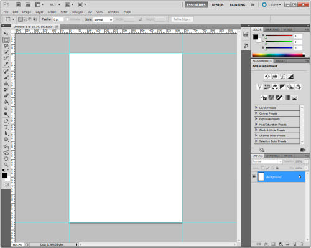Switch foreground and background colors
The width and height of the screenshot is (311, 248).
click(8, 170)
